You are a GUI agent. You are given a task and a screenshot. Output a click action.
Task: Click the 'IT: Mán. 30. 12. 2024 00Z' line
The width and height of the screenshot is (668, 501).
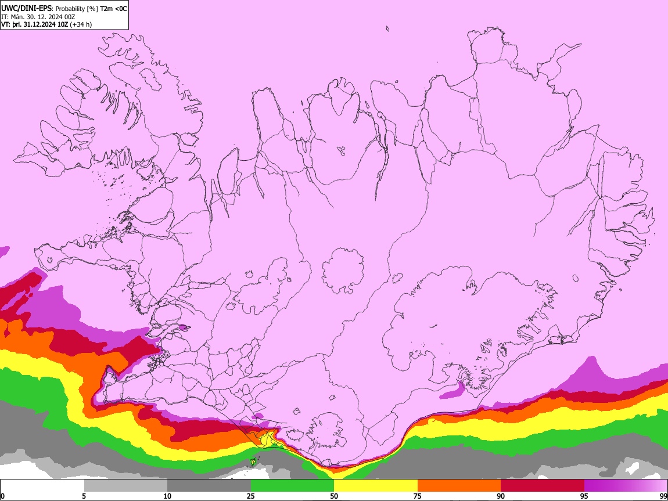38,17
